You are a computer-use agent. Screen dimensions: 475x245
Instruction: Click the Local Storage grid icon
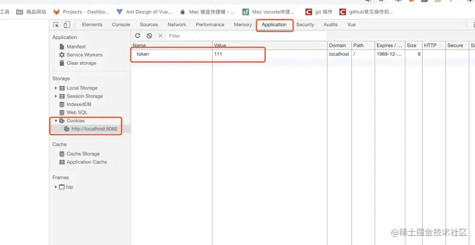(62, 88)
